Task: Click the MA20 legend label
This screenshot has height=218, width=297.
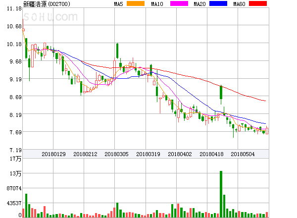Action: (199, 4)
